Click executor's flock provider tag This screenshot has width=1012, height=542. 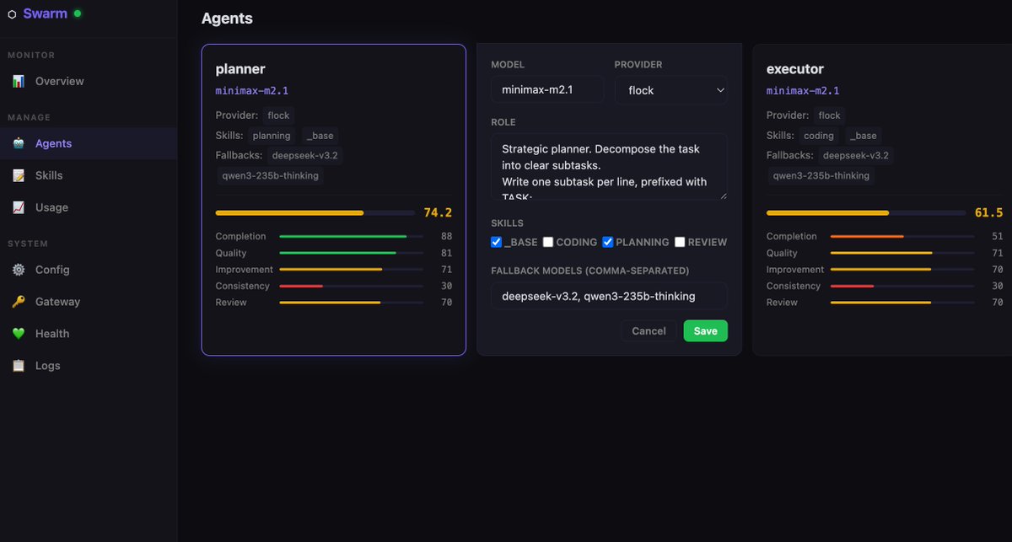(x=830, y=115)
